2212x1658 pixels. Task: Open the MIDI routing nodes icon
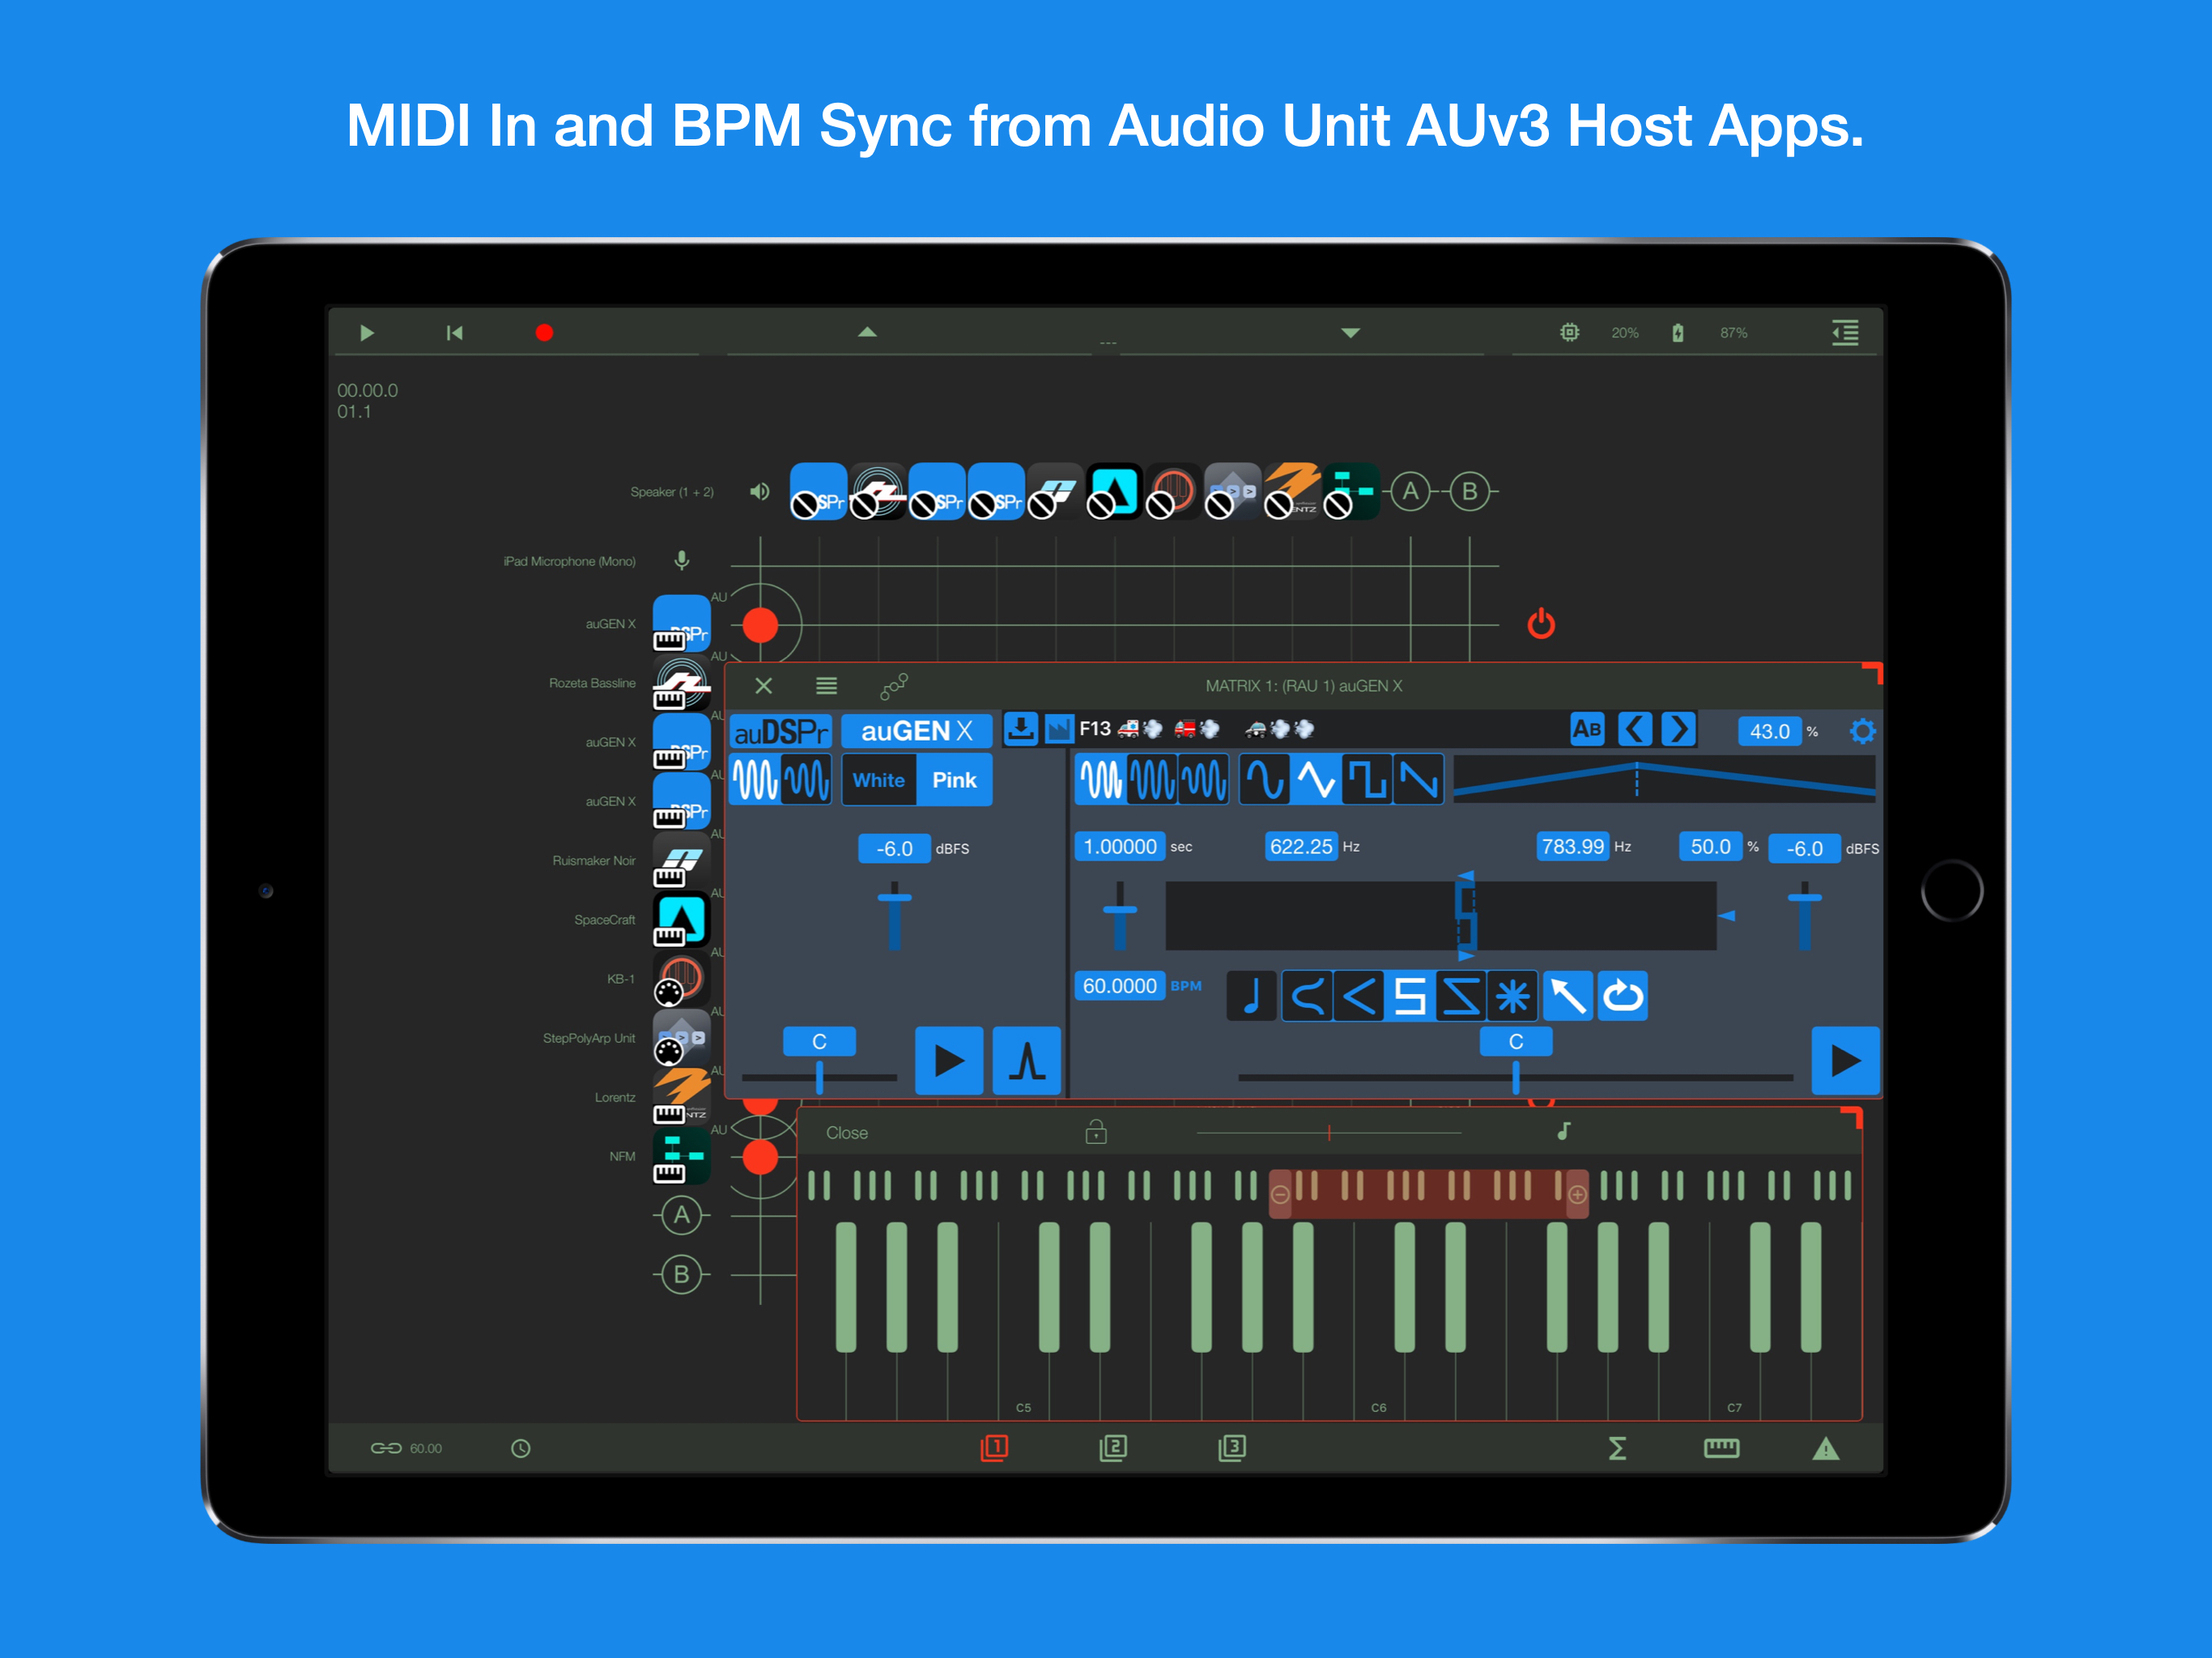(x=893, y=686)
